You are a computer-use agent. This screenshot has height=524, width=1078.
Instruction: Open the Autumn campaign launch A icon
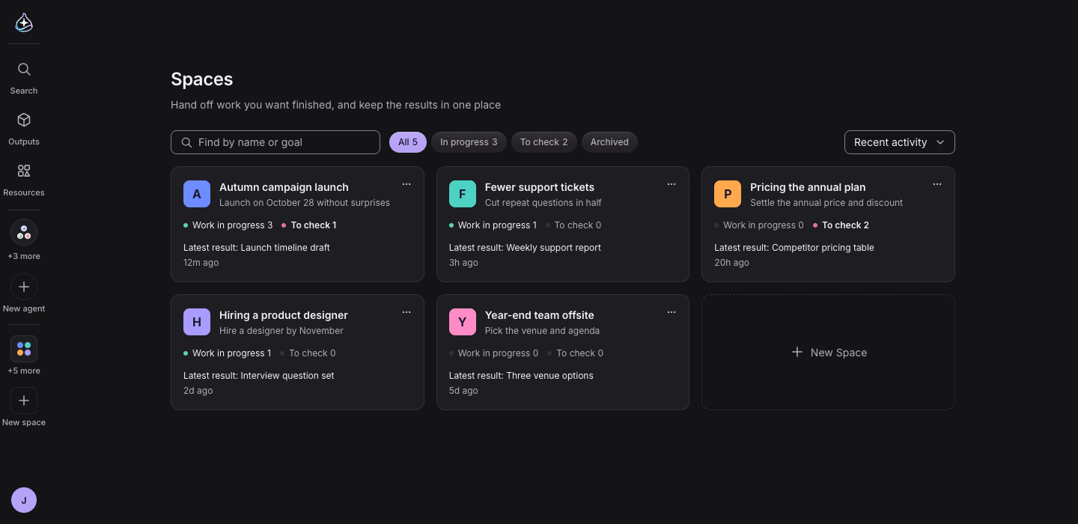click(197, 194)
